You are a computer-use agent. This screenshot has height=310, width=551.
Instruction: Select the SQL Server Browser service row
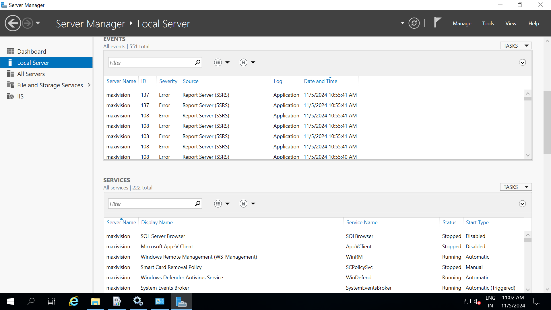click(314, 236)
